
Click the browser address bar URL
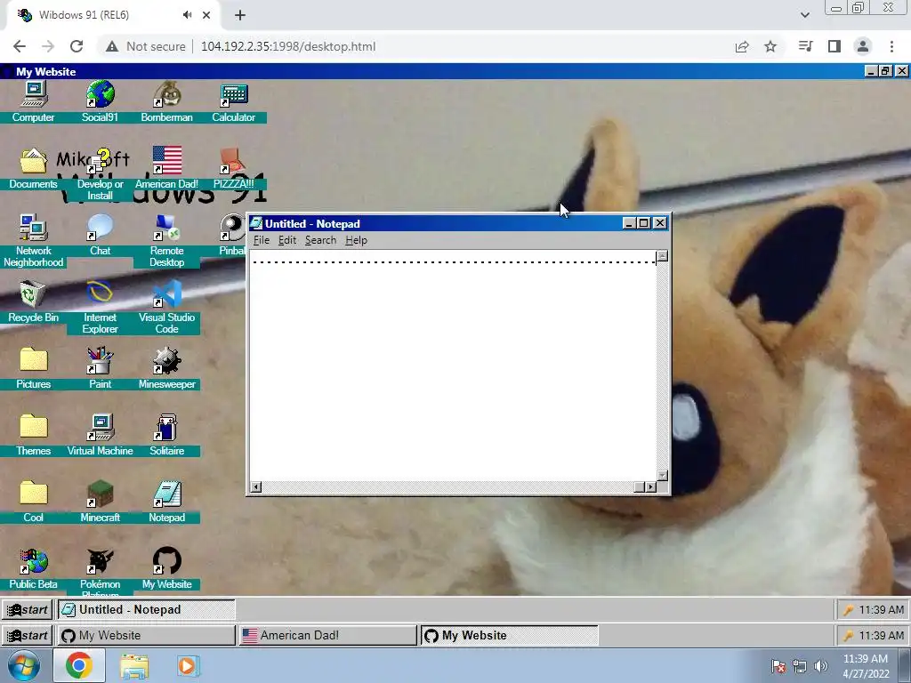tap(288, 46)
